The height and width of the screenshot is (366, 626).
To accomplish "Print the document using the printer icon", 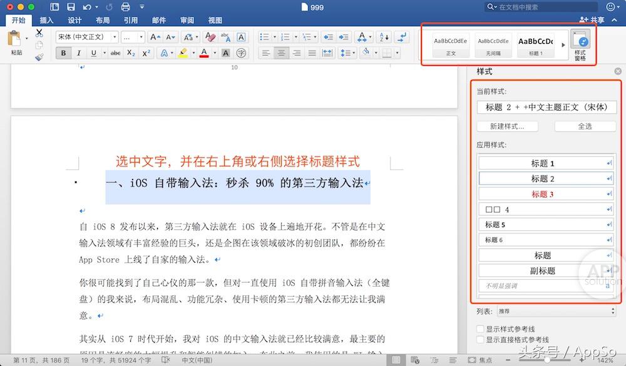I will click(x=125, y=7).
